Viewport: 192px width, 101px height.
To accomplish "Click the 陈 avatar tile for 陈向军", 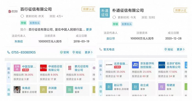I will (x=70, y=90).
